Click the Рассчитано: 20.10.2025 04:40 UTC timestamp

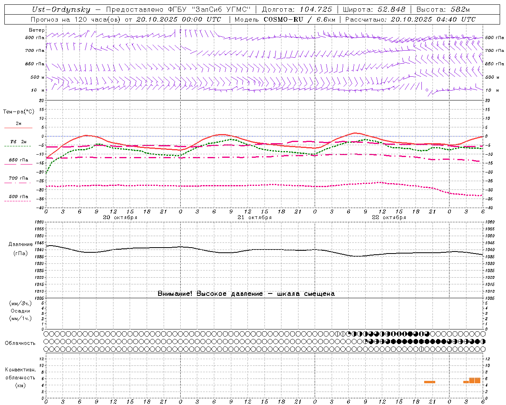coord(410,19)
